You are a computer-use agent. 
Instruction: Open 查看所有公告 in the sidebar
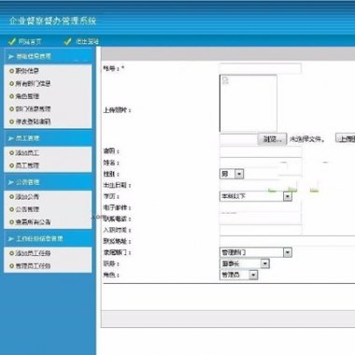33,222
